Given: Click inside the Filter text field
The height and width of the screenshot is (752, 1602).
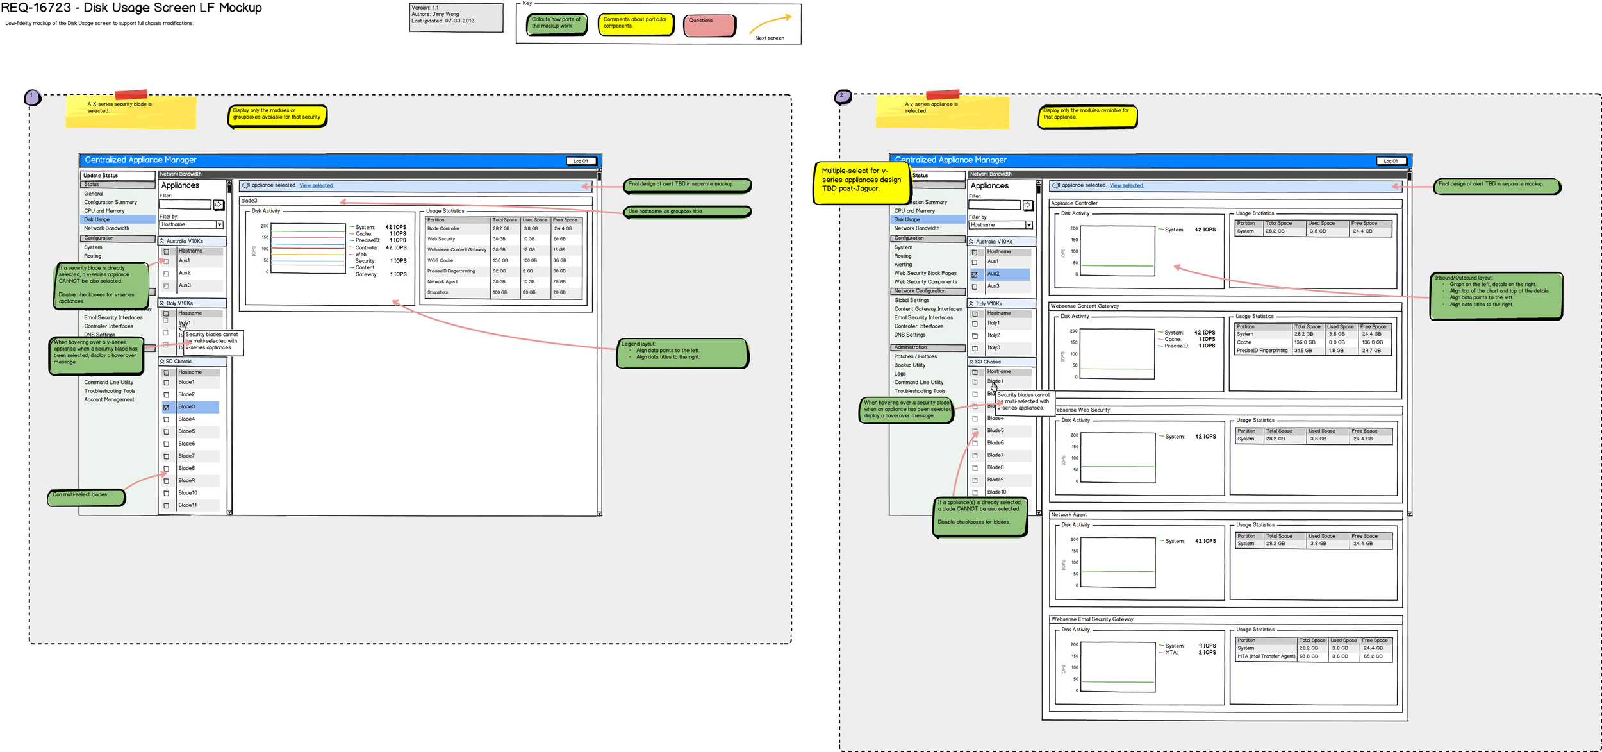Looking at the screenshot, I should 186,204.
